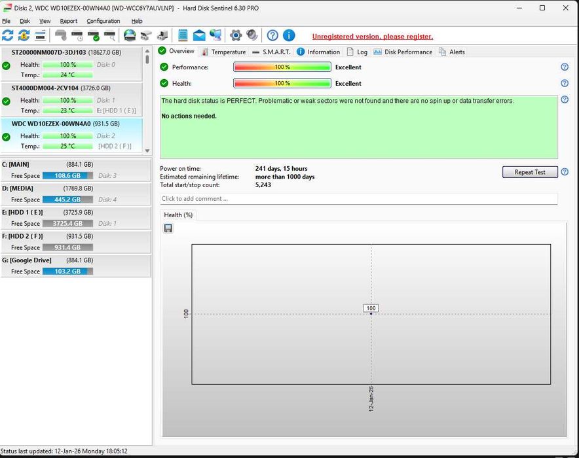Switch to the Information tab
579x458 pixels.
click(x=318, y=52)
